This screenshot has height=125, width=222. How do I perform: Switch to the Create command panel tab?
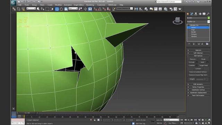click(188, 14)
